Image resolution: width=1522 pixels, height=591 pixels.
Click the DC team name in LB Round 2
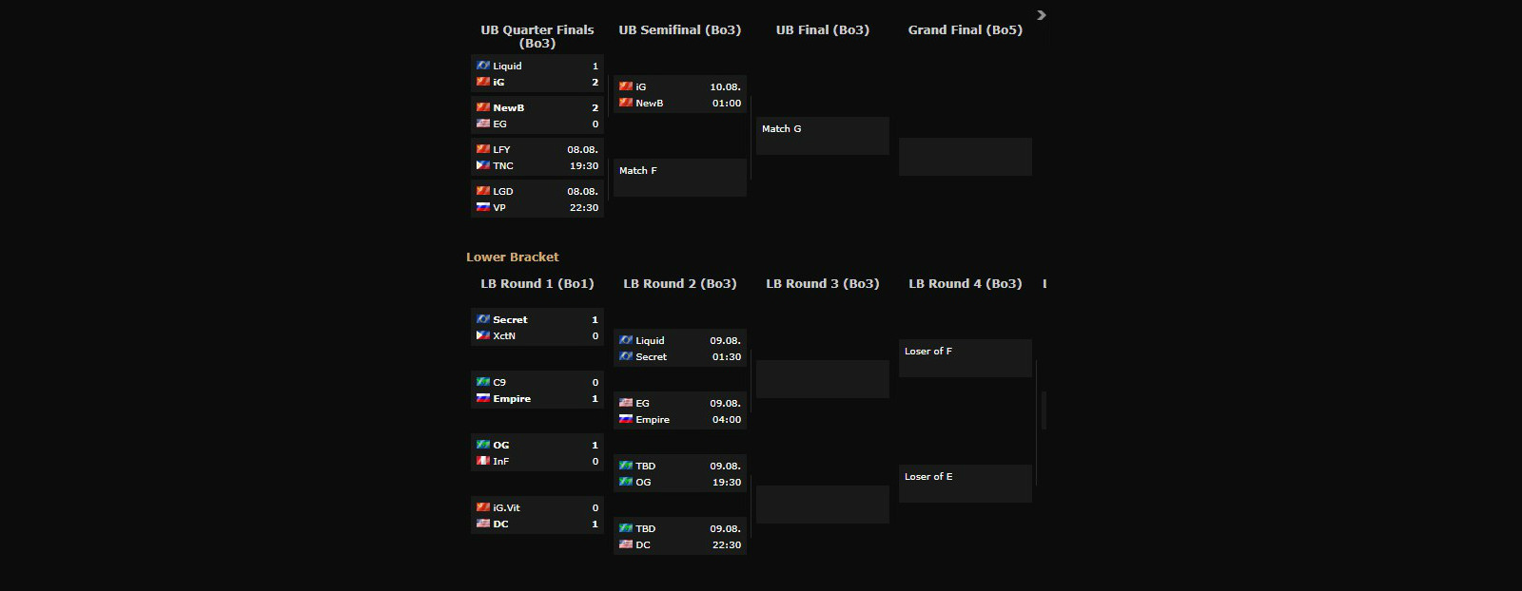(643, 544)
